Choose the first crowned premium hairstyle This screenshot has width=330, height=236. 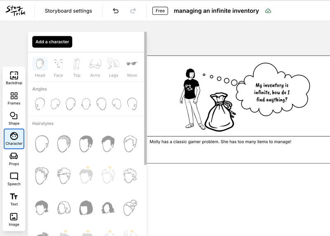(x=86, y=175)
